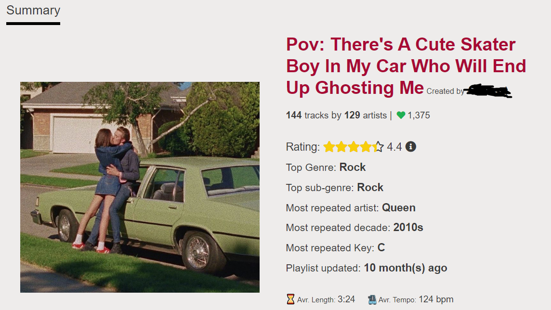
Task: Click the 4.4 rating number
Action: click(x=394, y=147)
